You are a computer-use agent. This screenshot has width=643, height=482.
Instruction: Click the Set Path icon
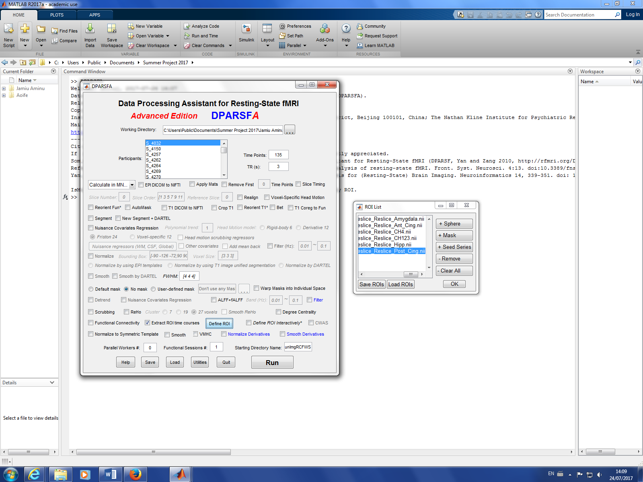click(282, 36)
